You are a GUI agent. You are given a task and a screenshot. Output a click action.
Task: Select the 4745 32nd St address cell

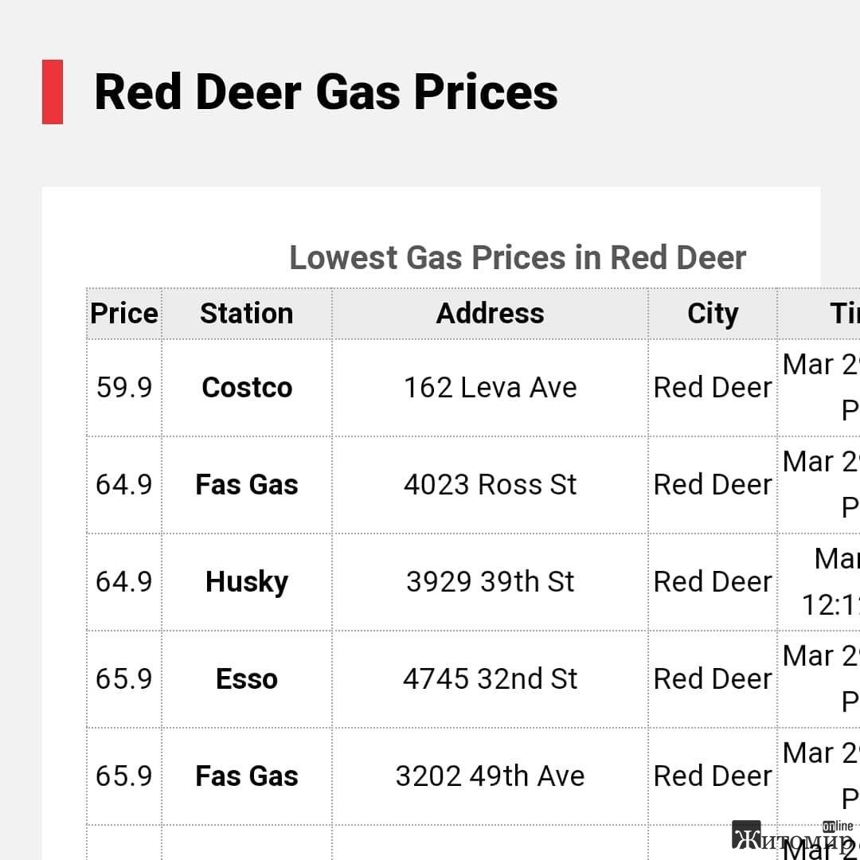click(x=491, y=679)
